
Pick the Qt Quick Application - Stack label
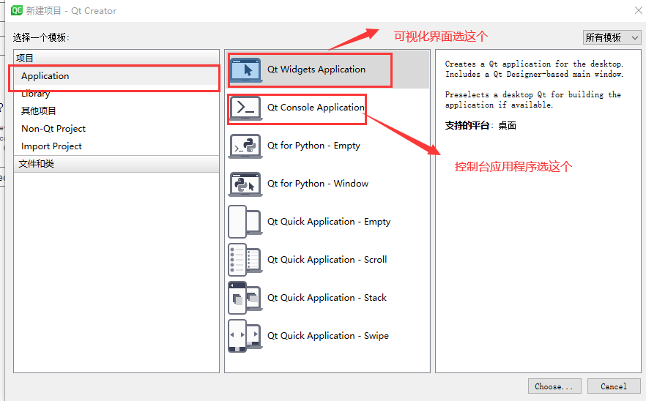(x=327, y=298)
